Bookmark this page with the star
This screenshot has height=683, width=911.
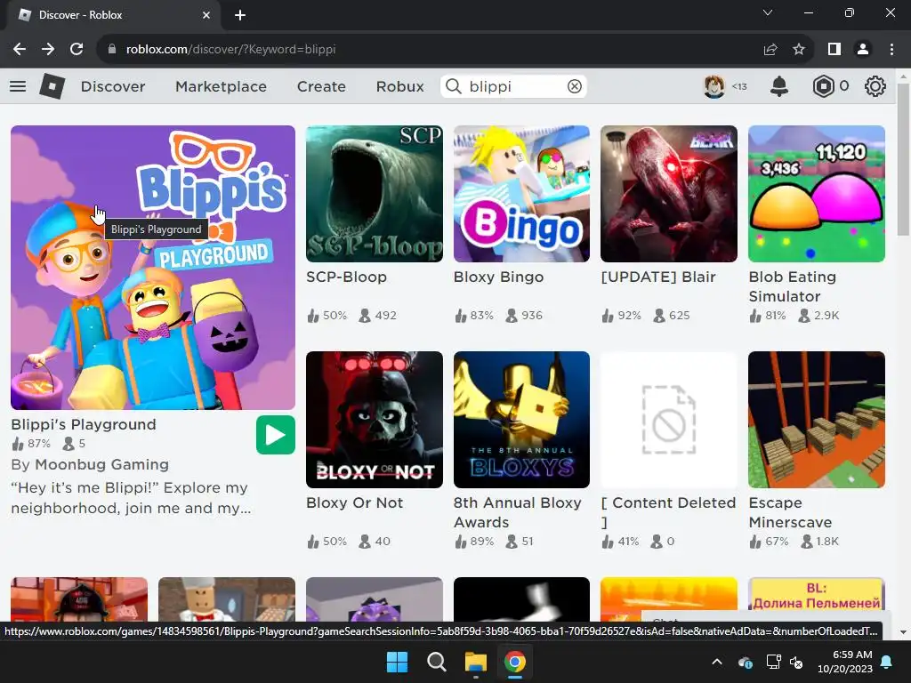(x=799, y=50)
